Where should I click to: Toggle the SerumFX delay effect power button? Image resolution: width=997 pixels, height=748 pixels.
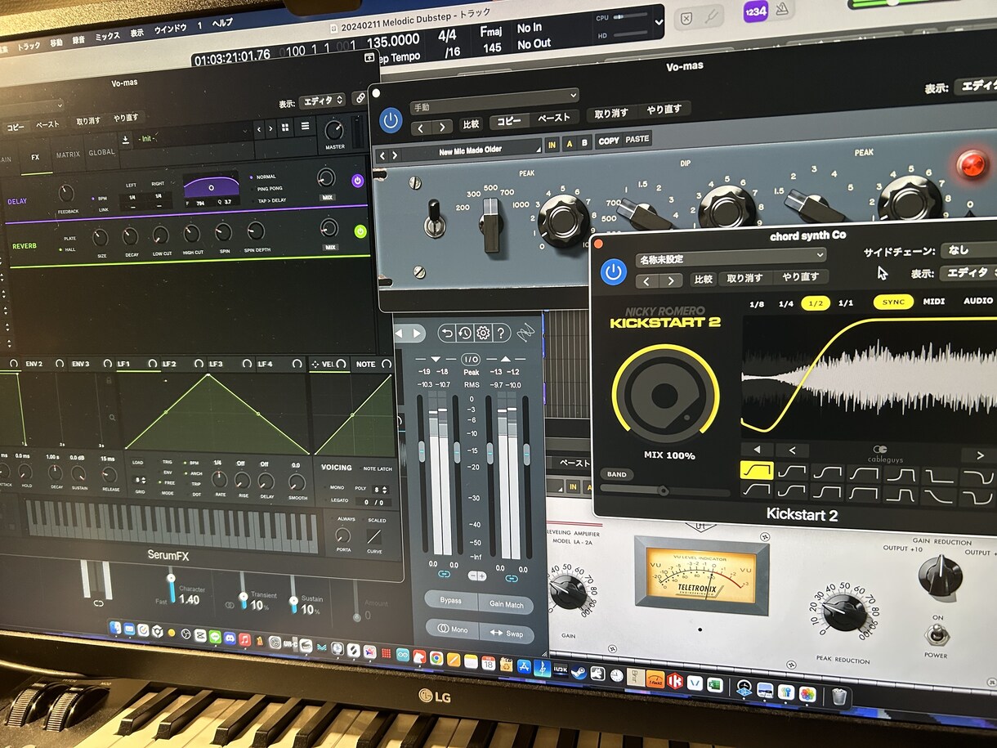(358, 181)
